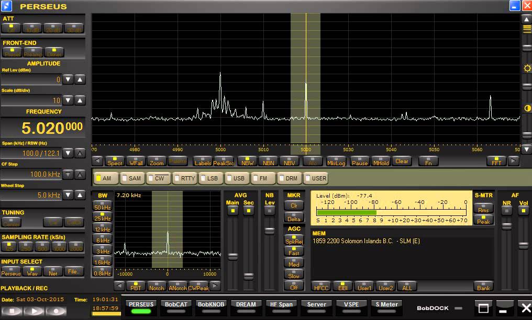Increase Scale dB/div with up arrow

tap(80, 100)
